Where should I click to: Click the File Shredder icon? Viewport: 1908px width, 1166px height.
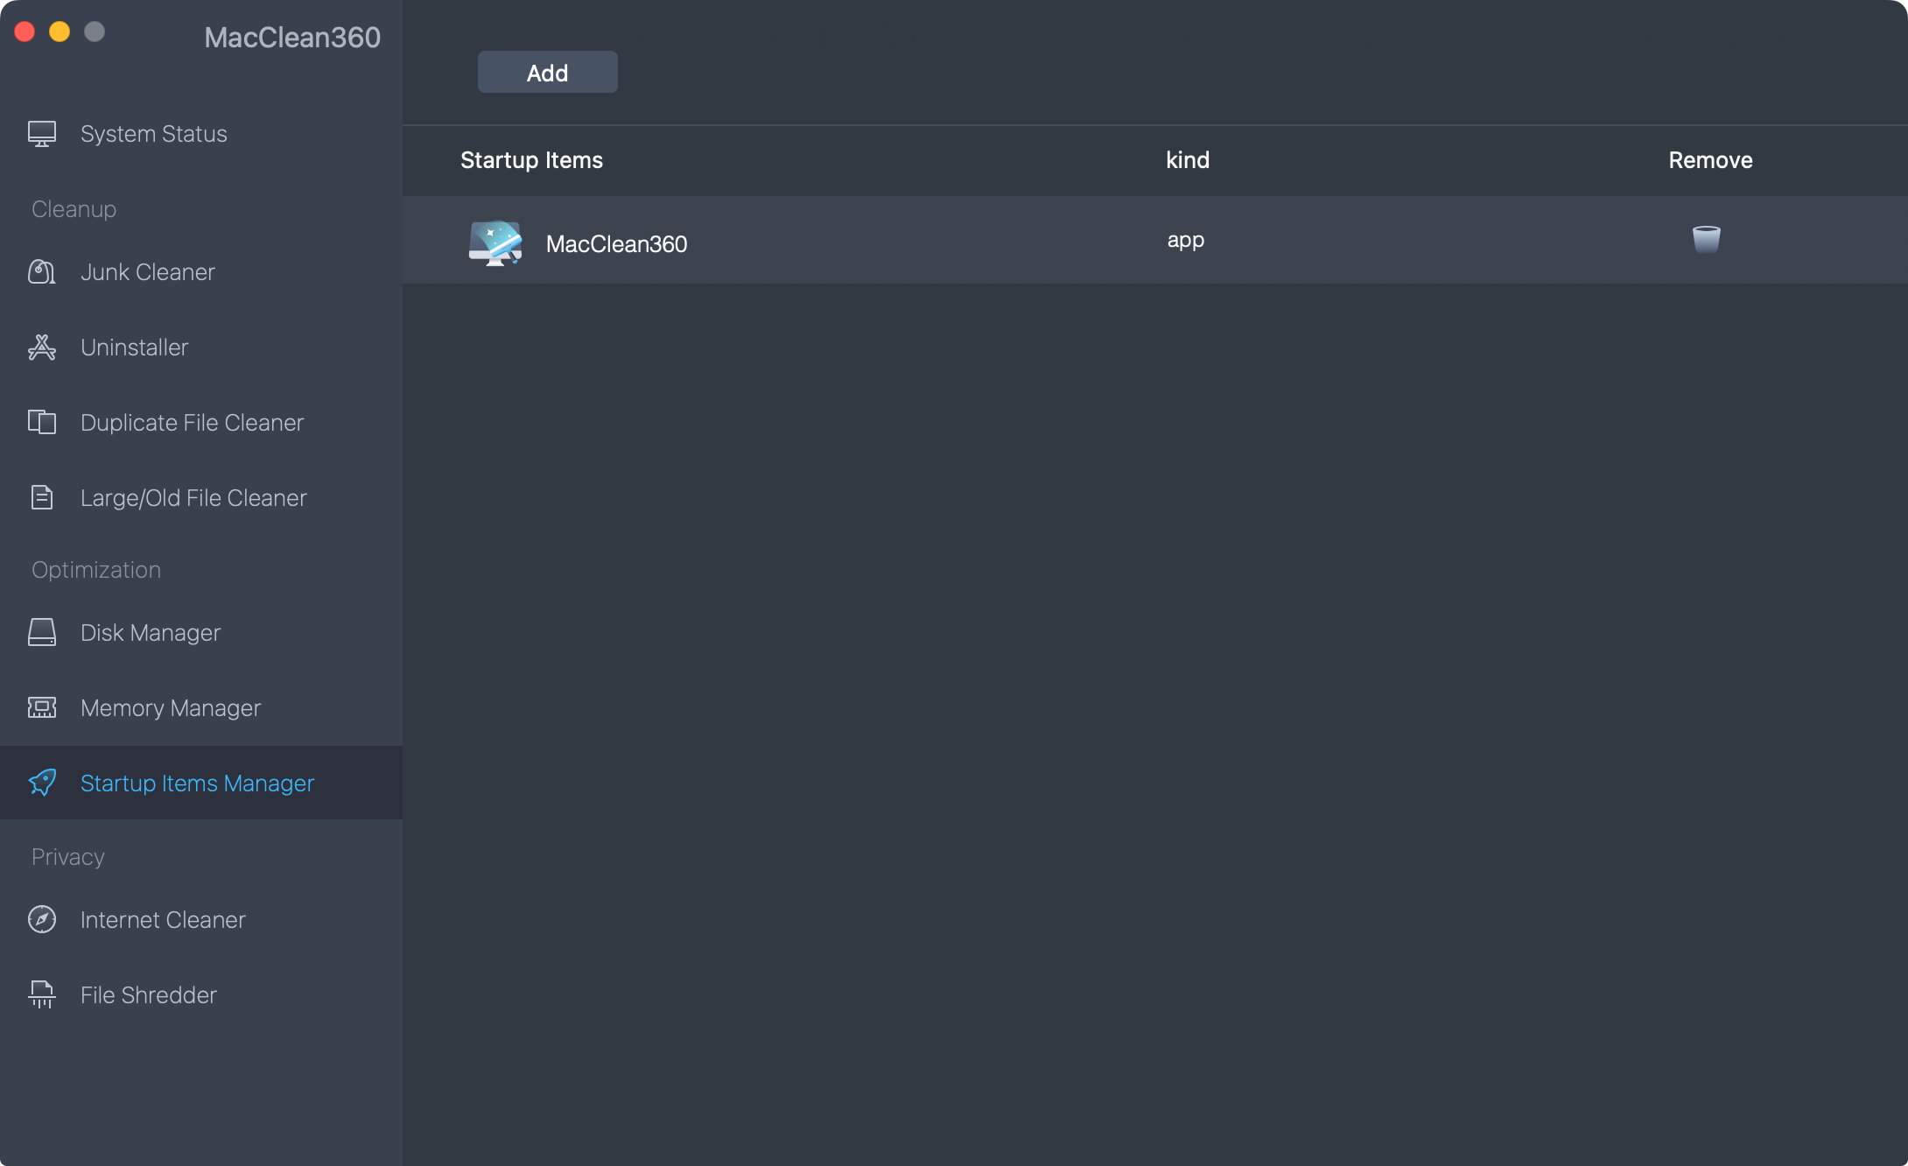click(41, 994)
